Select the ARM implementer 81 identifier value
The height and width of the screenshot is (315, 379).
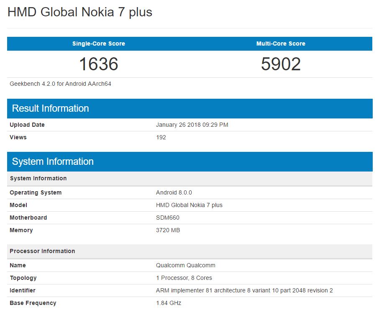pyautogui.click(x=244, y=290)
